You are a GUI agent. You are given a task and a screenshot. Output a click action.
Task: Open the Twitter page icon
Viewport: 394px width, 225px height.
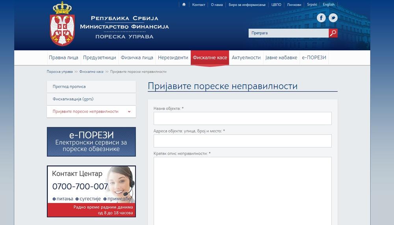(333, 18)
